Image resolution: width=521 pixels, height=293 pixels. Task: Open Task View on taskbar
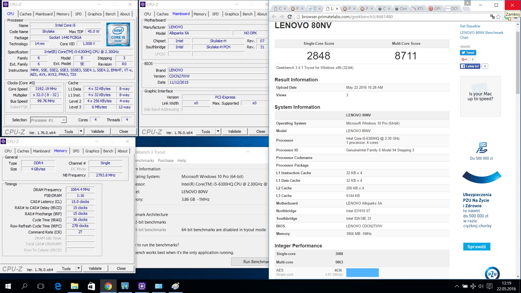pos(41,286)
